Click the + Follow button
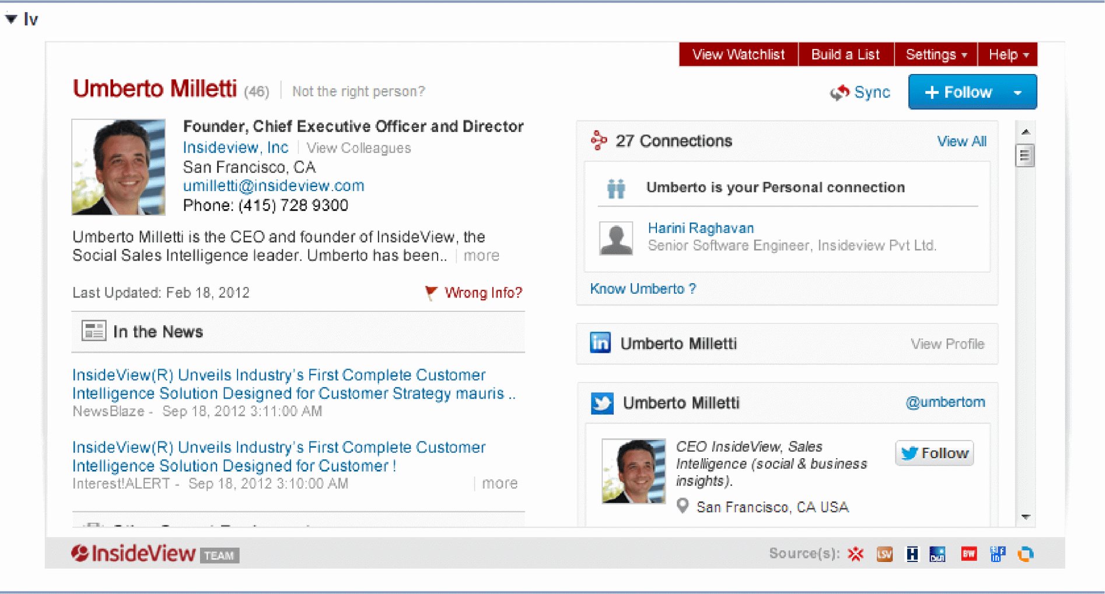 click(958, 92)
